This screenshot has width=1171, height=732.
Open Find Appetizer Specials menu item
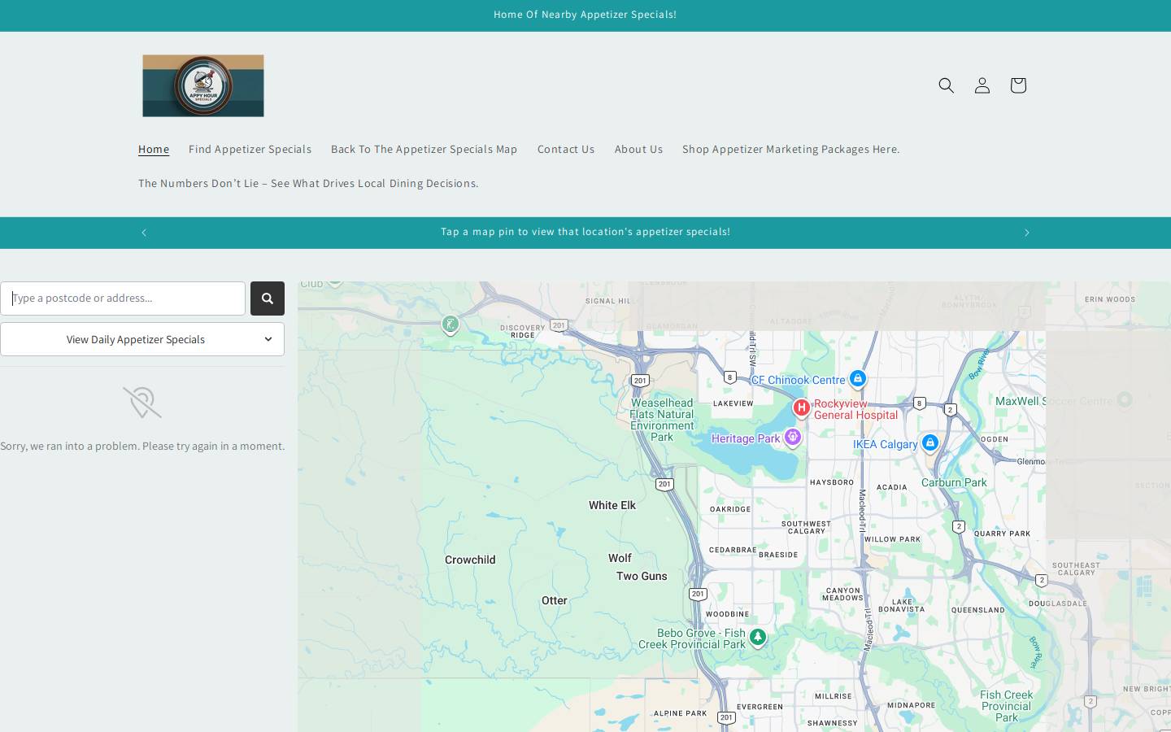[x=250, y=149]
